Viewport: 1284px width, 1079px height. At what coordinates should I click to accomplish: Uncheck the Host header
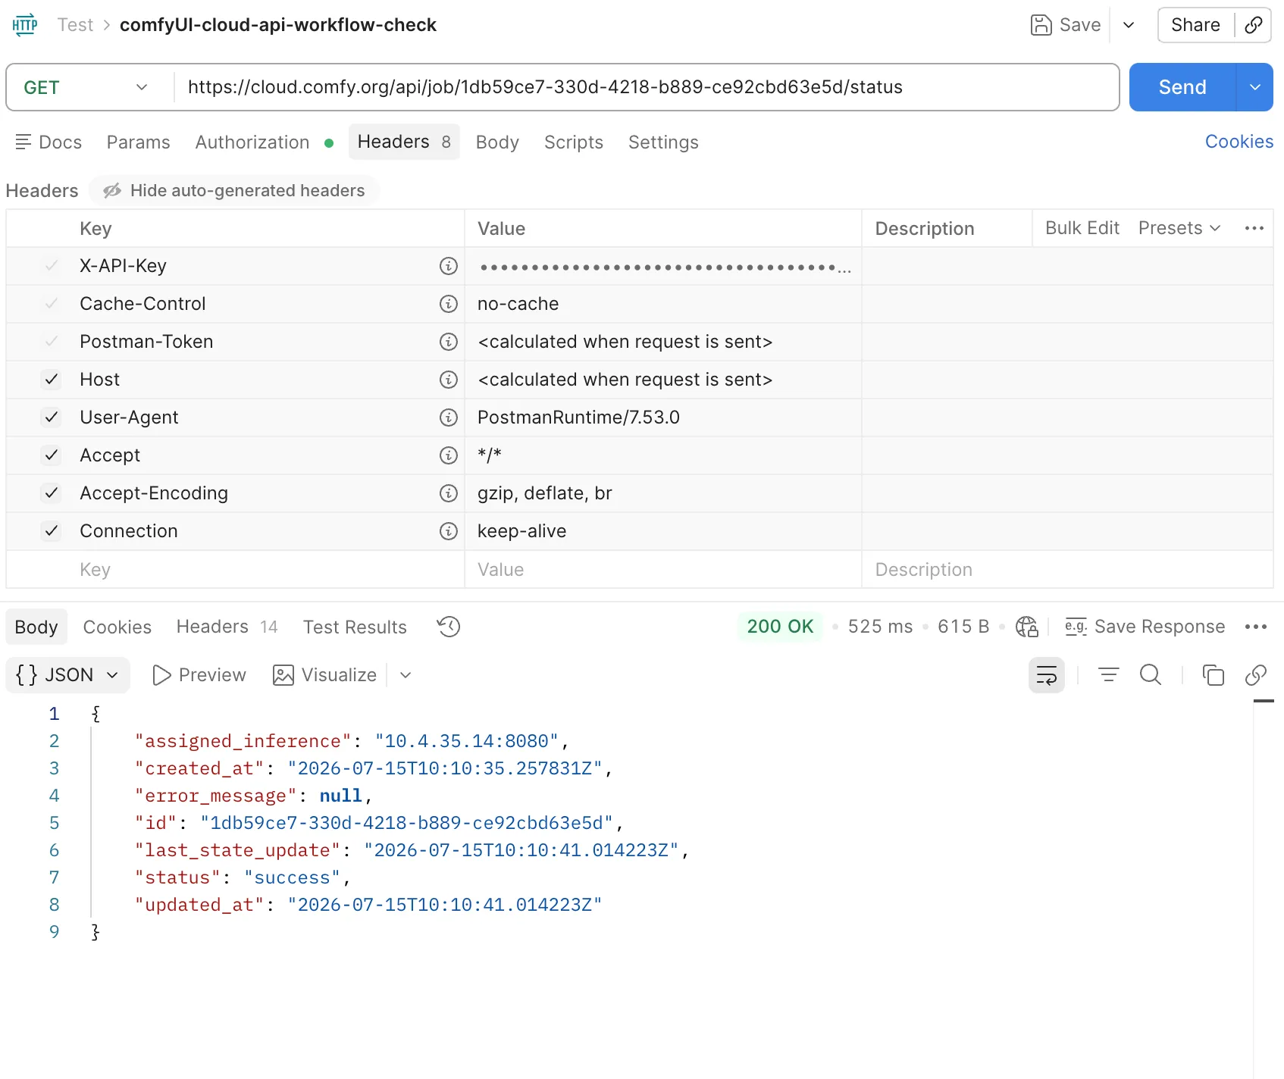(x=52, y=380)
